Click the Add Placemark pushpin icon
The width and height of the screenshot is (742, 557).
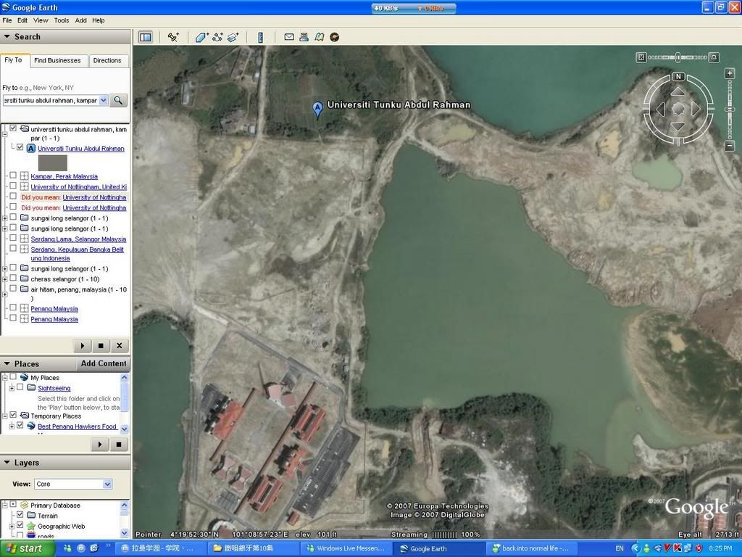pos(173,37)
